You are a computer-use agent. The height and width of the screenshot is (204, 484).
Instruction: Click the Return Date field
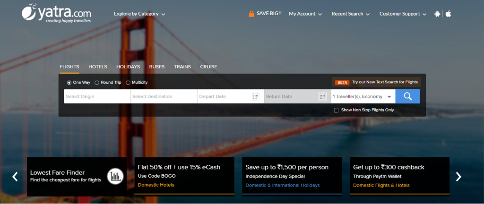pyautogui.click(x=298, y=96)
